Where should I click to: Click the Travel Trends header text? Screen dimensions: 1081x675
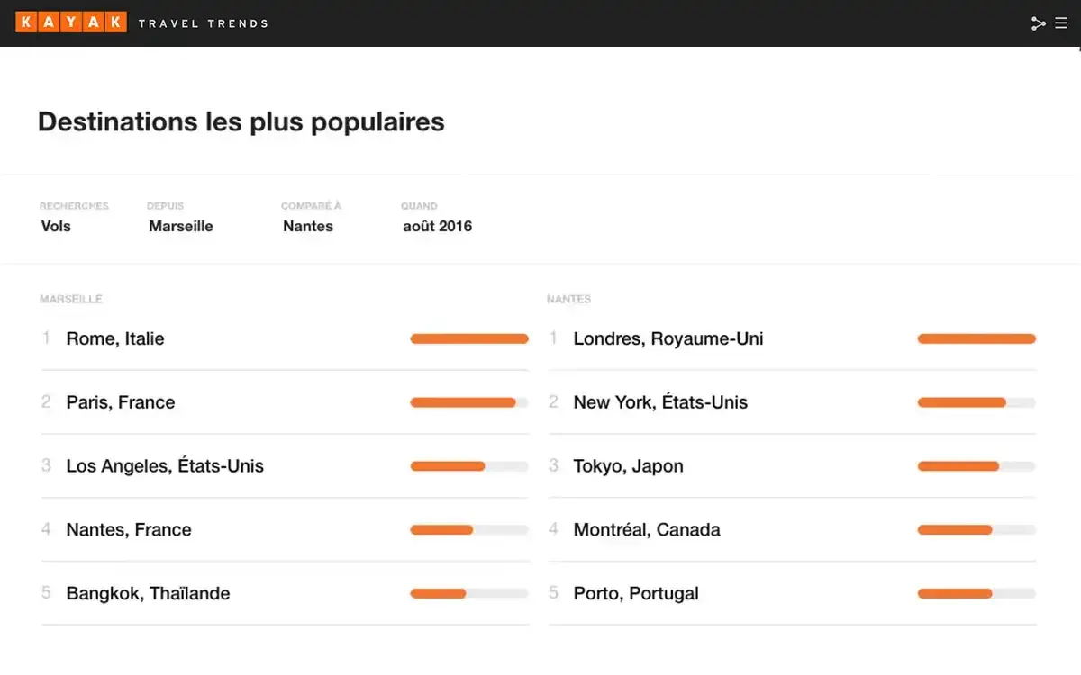click(x=204, y=23)
